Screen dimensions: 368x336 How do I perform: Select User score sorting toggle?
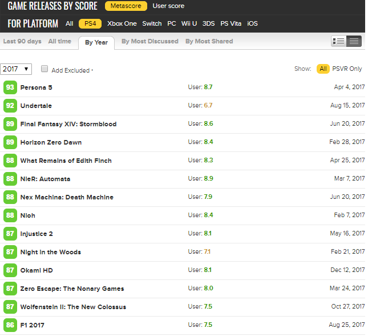pyautogui.click(x=168, y=6)
